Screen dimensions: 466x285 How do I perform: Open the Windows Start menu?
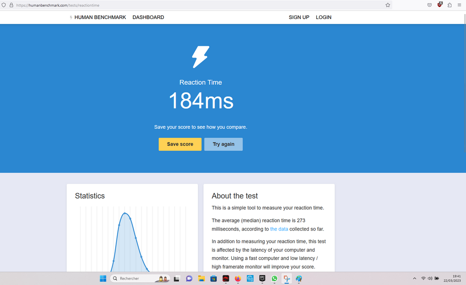103,278
